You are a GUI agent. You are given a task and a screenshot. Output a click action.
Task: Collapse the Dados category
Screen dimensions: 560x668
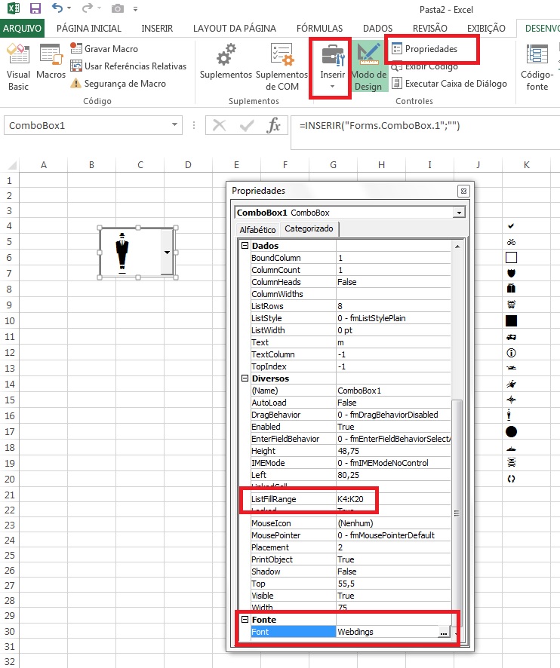(245, 245)
